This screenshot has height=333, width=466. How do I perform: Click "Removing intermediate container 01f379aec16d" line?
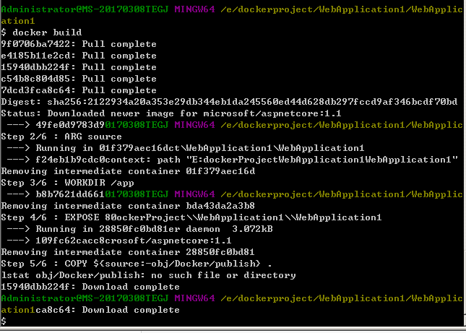128,171
